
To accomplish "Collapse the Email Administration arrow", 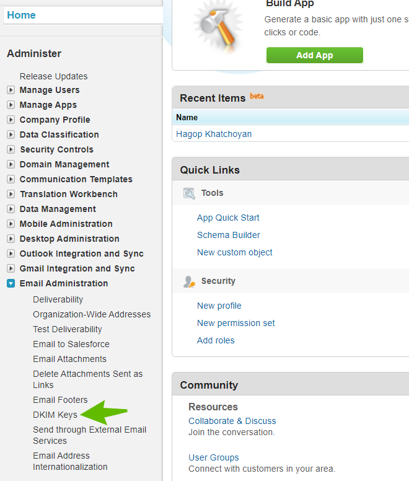I will tap(11, 283).
